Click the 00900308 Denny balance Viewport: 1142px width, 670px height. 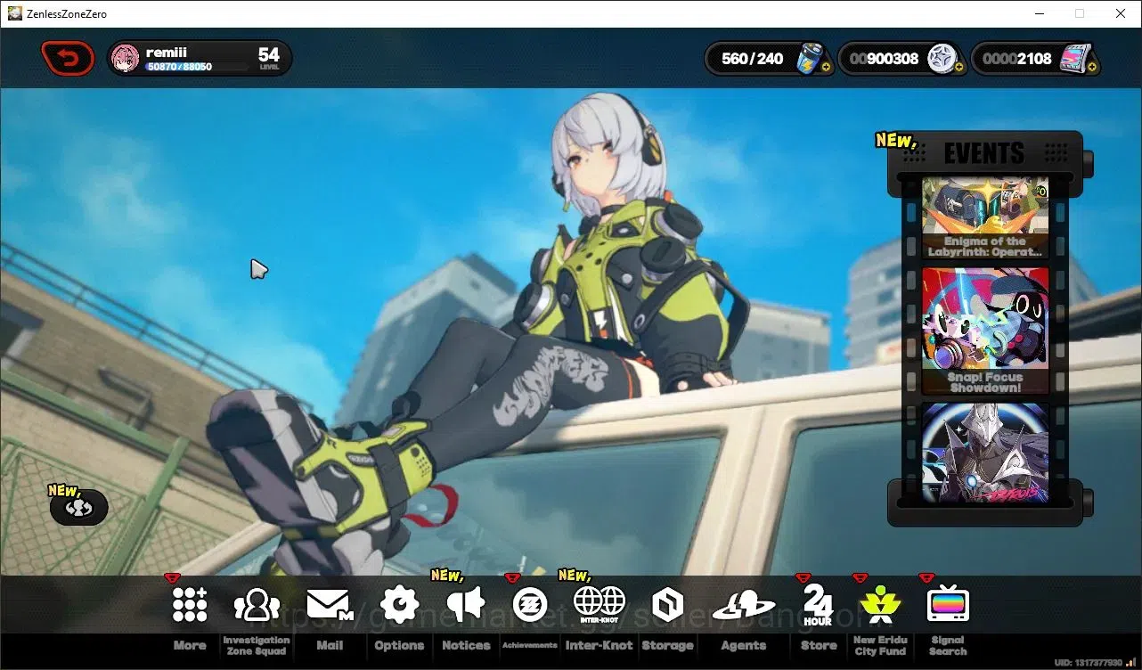pyautogui.click(x=884, y=59)
